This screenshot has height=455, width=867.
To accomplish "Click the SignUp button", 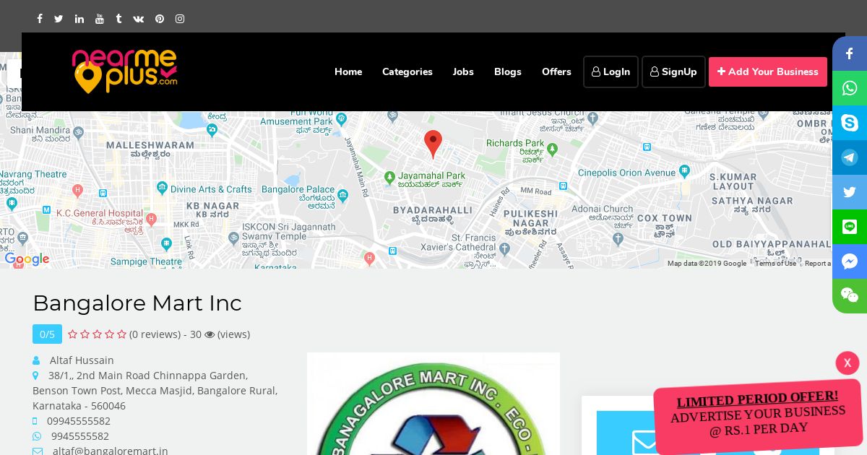I will (x=673, y=71).
